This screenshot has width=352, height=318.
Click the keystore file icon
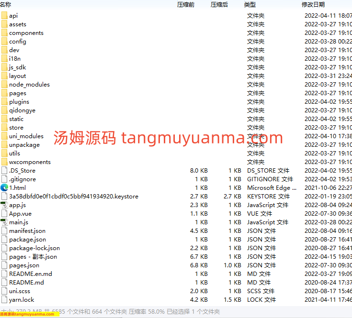4,197
